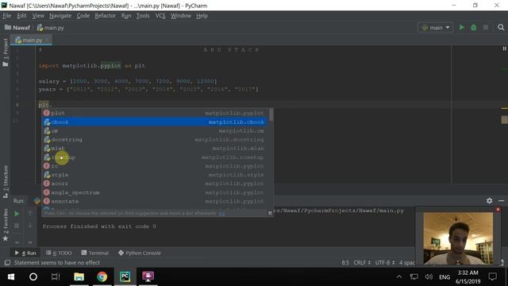Open Run panel settings gear

click(x=489, y=201)
